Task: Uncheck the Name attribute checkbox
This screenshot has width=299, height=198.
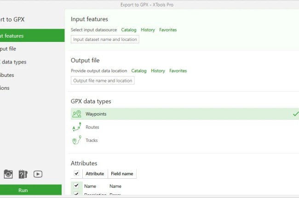Action: [x=76, y=186]
